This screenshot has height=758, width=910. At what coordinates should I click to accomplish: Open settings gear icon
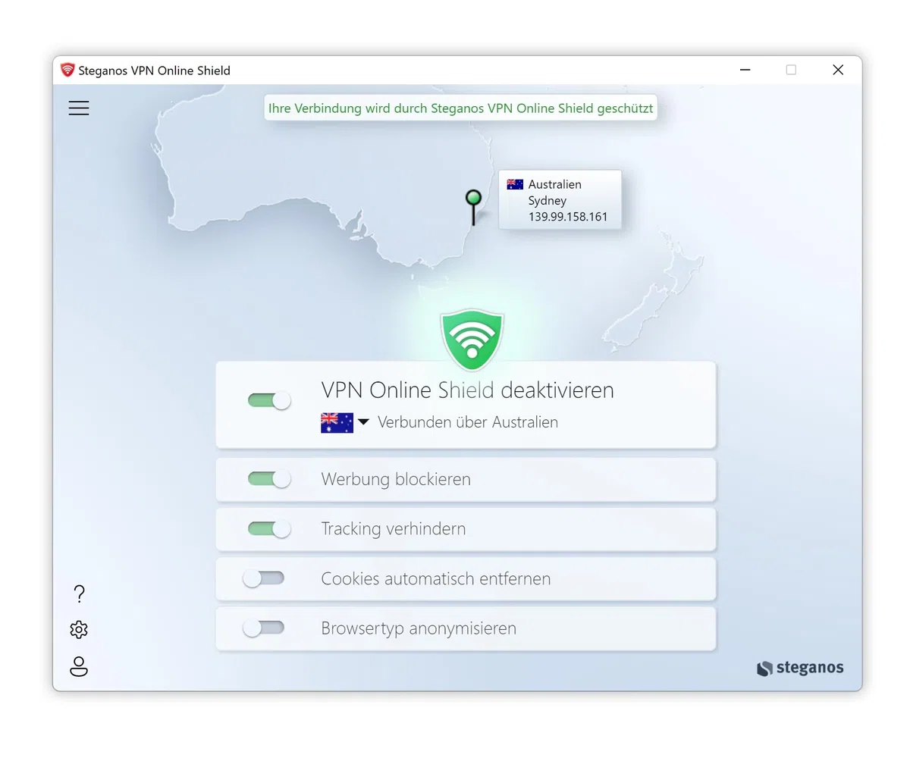point(79,630)
